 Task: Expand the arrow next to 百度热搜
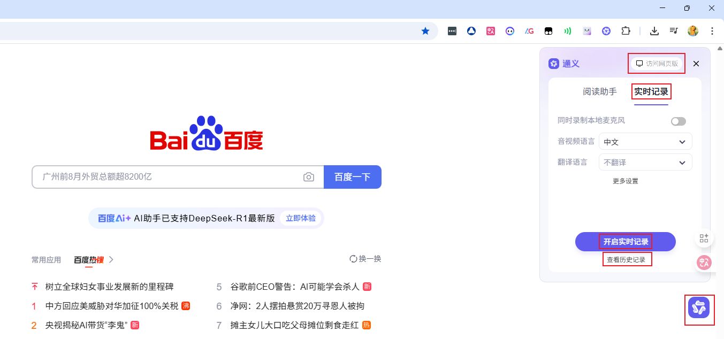coord(111,260)
